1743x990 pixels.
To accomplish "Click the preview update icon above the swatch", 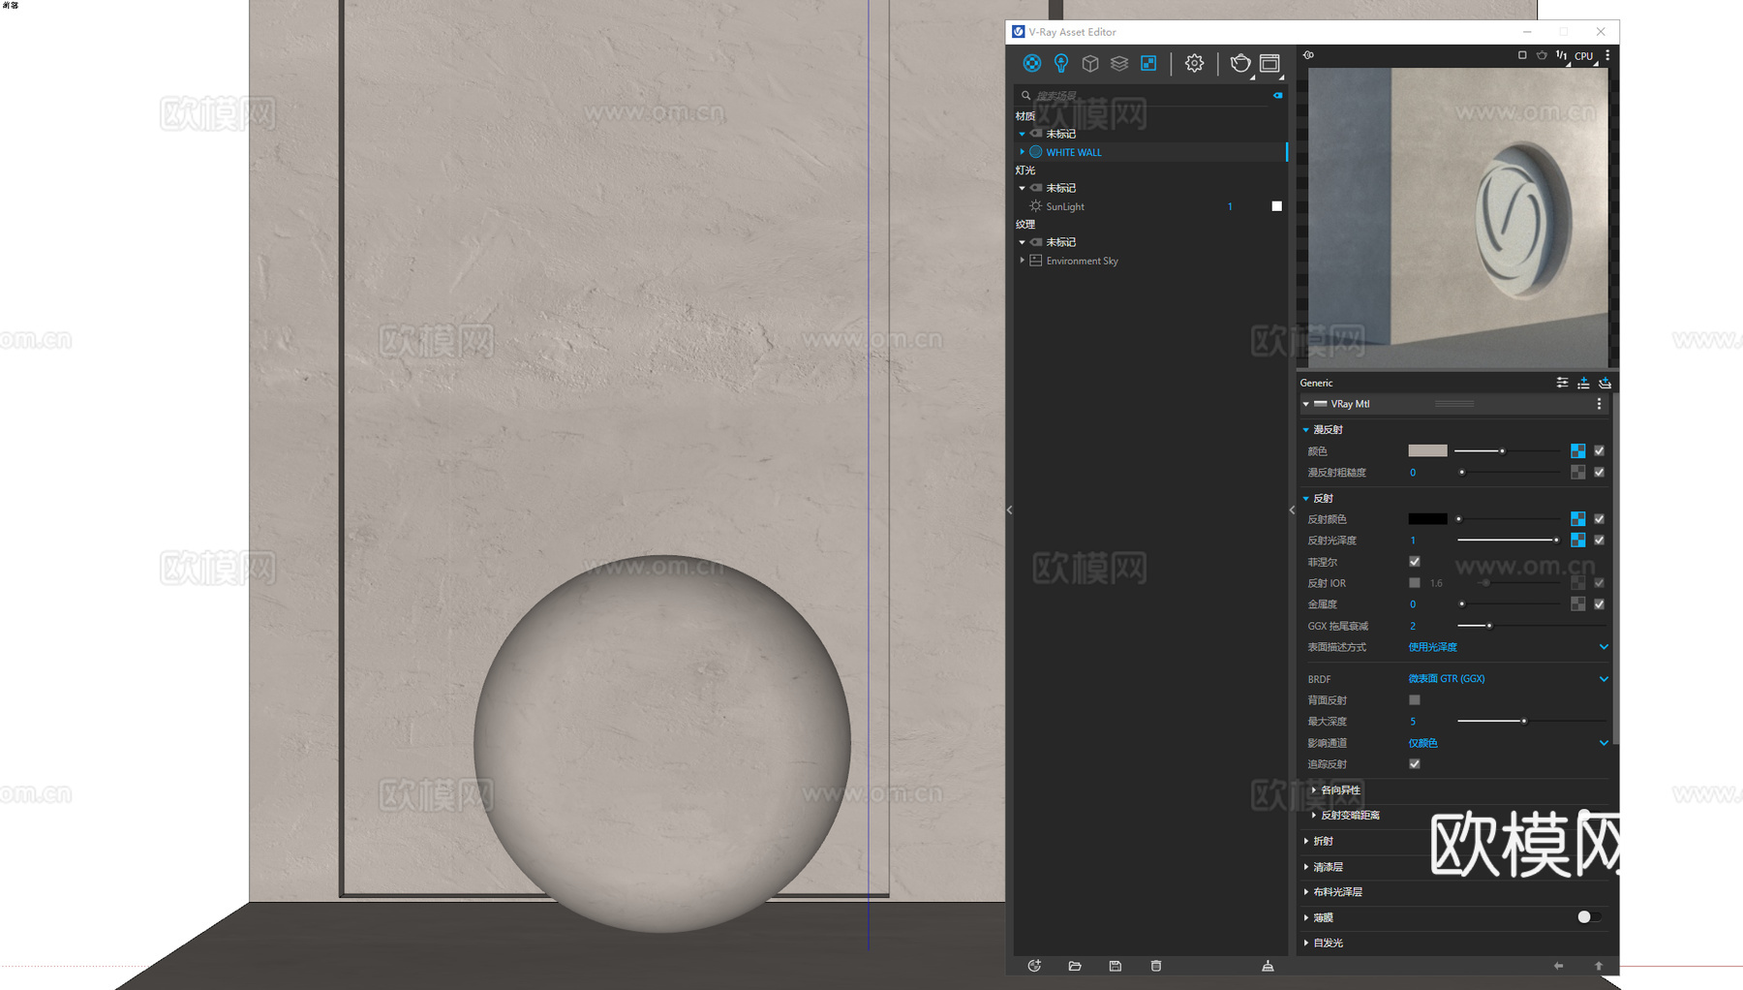I will coord(1308,55).
